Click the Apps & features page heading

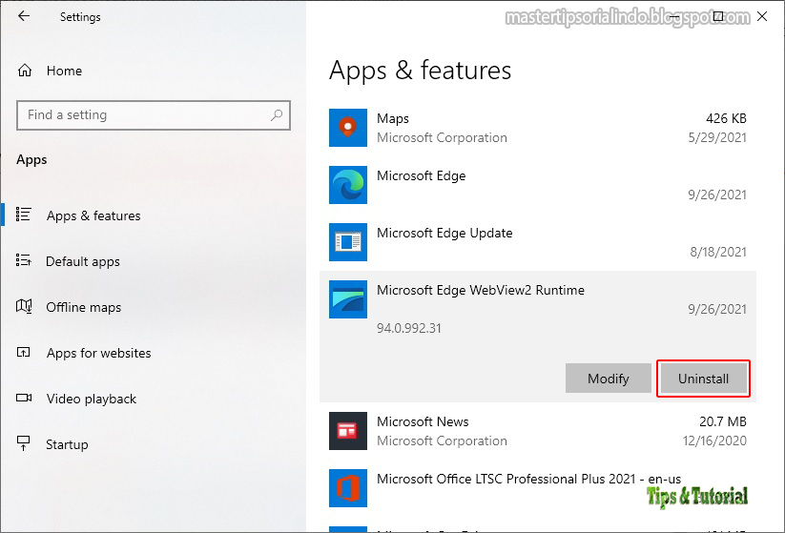point(420,71)
